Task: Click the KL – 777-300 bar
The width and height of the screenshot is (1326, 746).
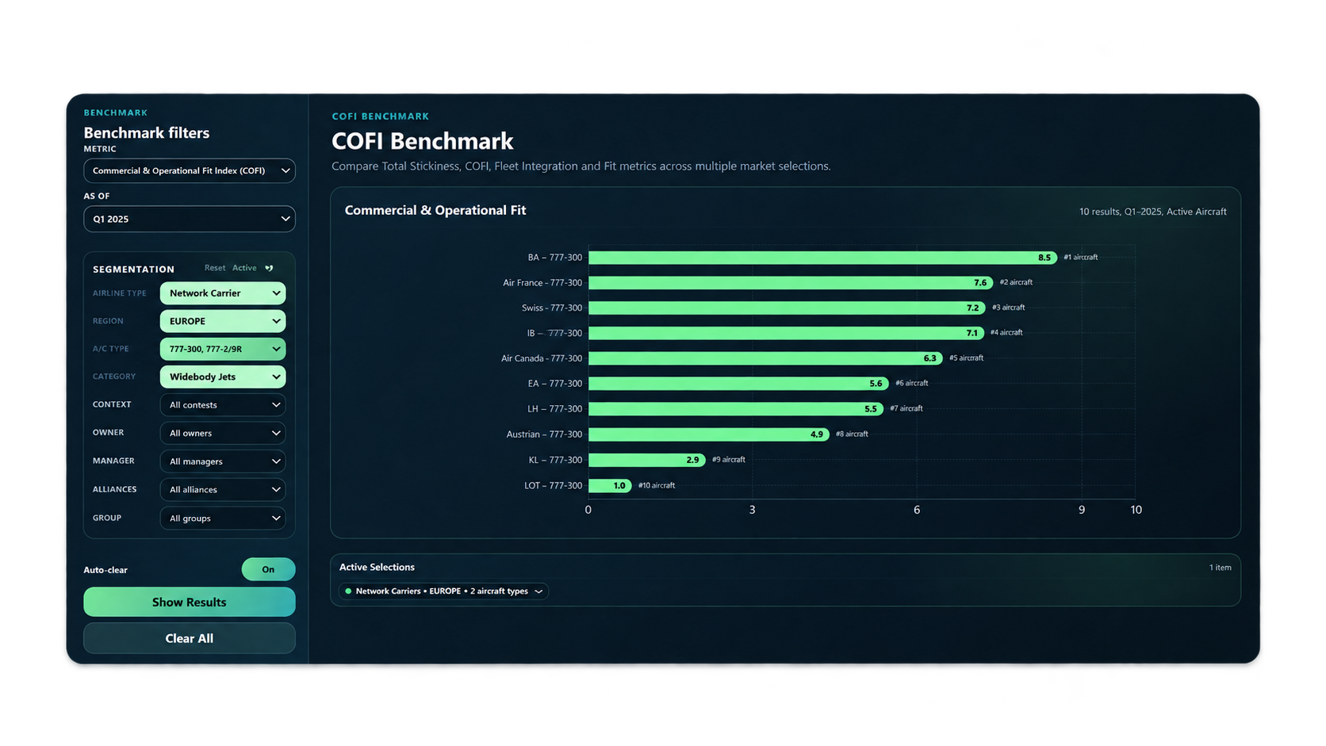Action: (x=647, y=460)
